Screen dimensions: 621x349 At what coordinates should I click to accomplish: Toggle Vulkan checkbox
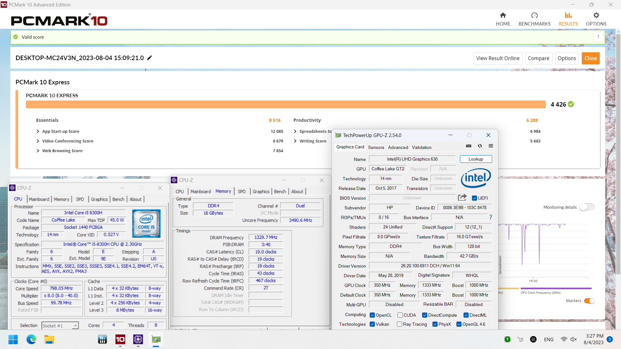(372, 324)
